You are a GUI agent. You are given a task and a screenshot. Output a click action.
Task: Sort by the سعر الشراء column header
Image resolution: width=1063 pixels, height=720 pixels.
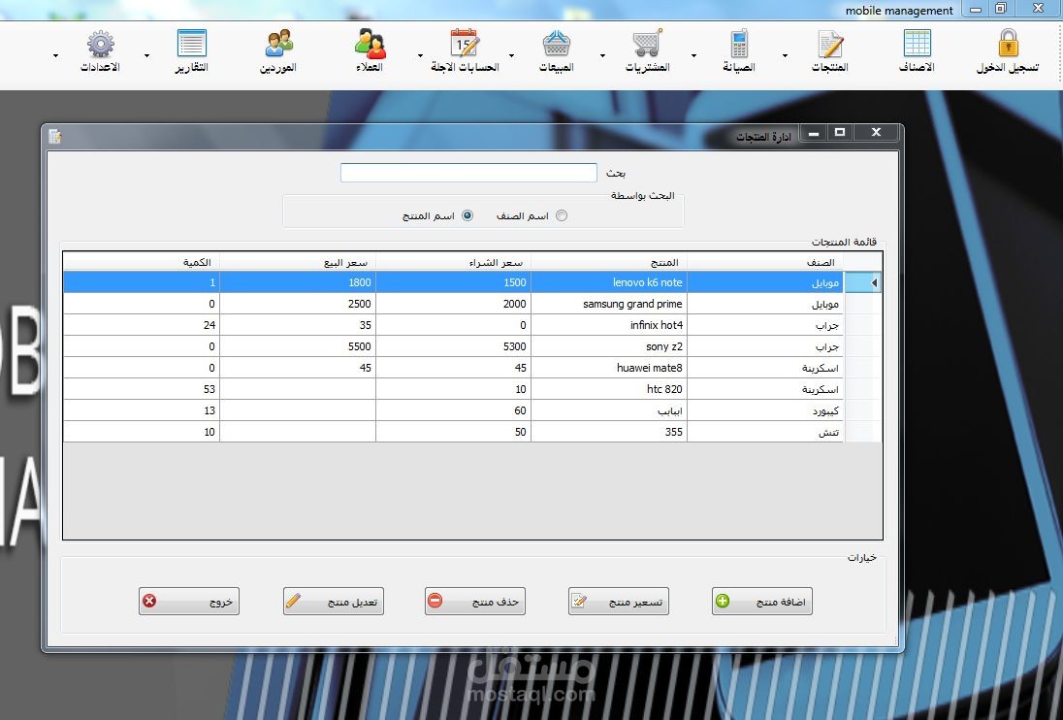click(x=454, y=262)
